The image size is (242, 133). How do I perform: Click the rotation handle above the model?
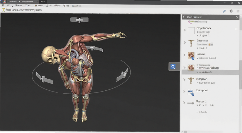79,20
